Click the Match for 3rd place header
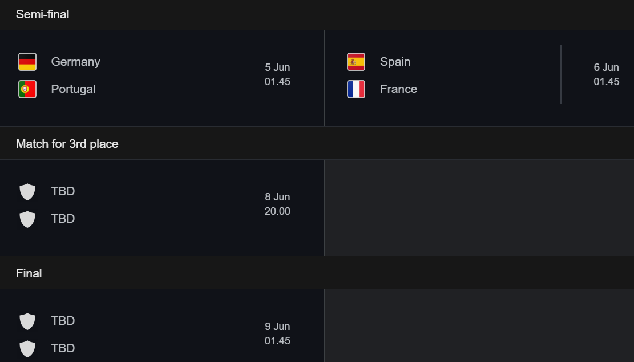The width and height of the screenshot is (634, 362). tap(67, 144)
